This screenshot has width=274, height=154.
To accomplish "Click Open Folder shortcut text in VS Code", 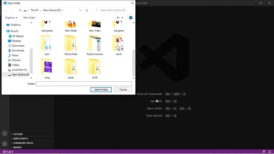I will (154, 108).
